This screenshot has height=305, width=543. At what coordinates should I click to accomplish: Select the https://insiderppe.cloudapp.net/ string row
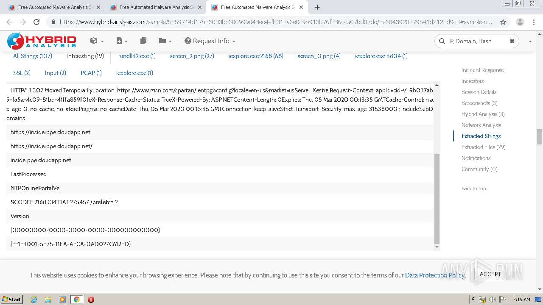tap(220, 146)
